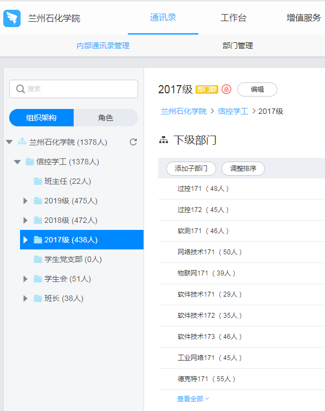Expand the 2019级 tree node arrow

pyautogui.click(x=25, y=201)
